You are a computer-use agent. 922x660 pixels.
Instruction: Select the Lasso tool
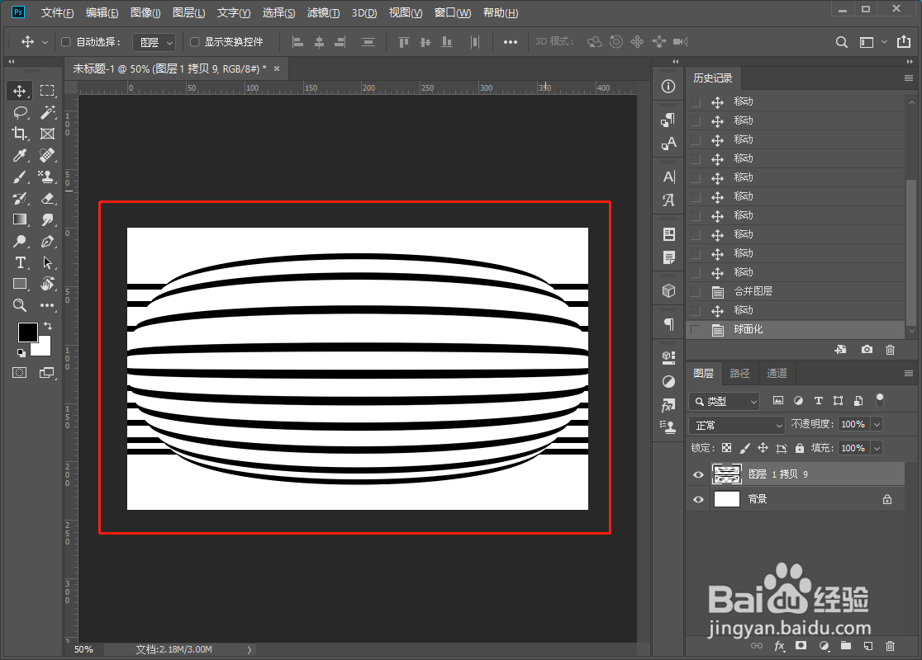[20, 112]
